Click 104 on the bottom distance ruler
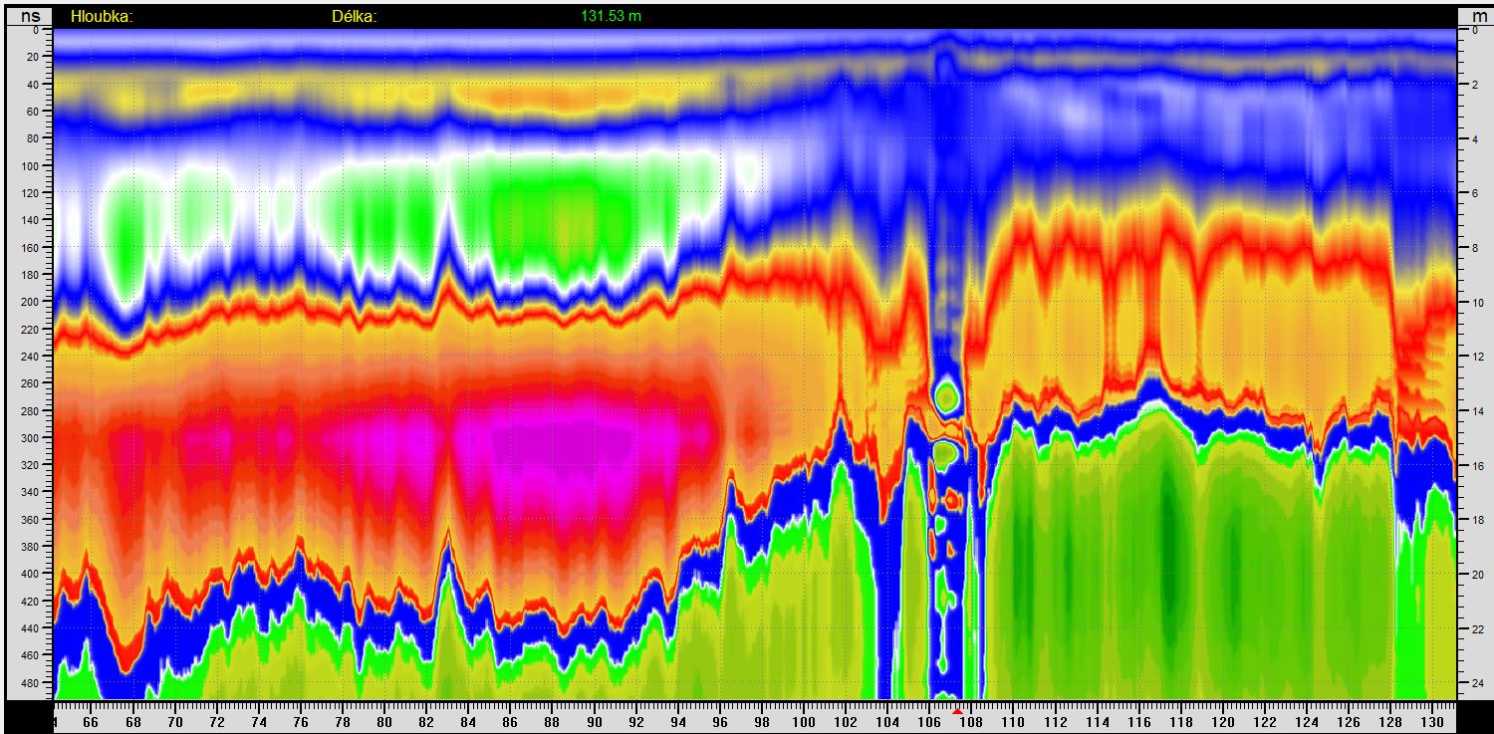The image size is (1494, 734). click(x=888, y=722)
